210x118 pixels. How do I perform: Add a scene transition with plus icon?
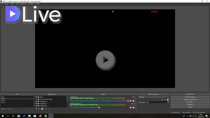[162, 100]
